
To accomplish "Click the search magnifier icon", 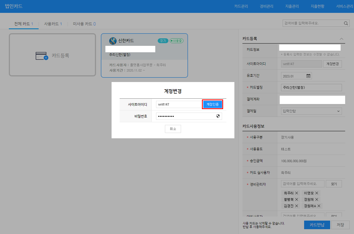I will (346, 23).
